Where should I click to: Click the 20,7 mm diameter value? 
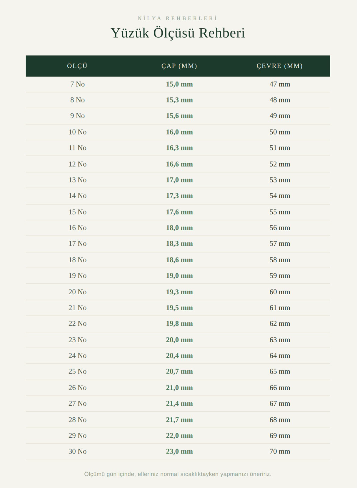point(179,371)
